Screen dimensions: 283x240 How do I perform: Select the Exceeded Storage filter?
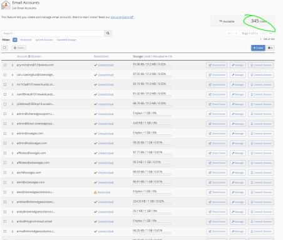tap(66, 40)
